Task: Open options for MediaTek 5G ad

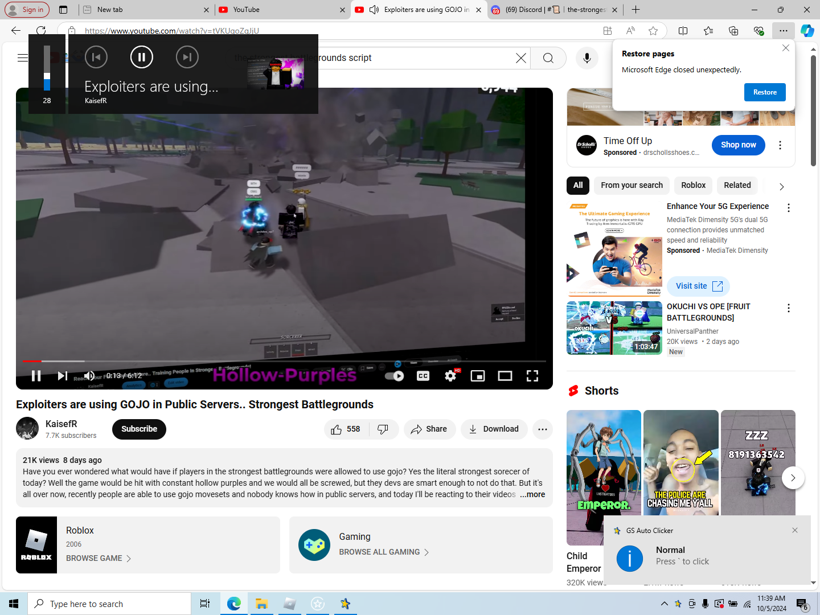Action: (x=789, y=208)
